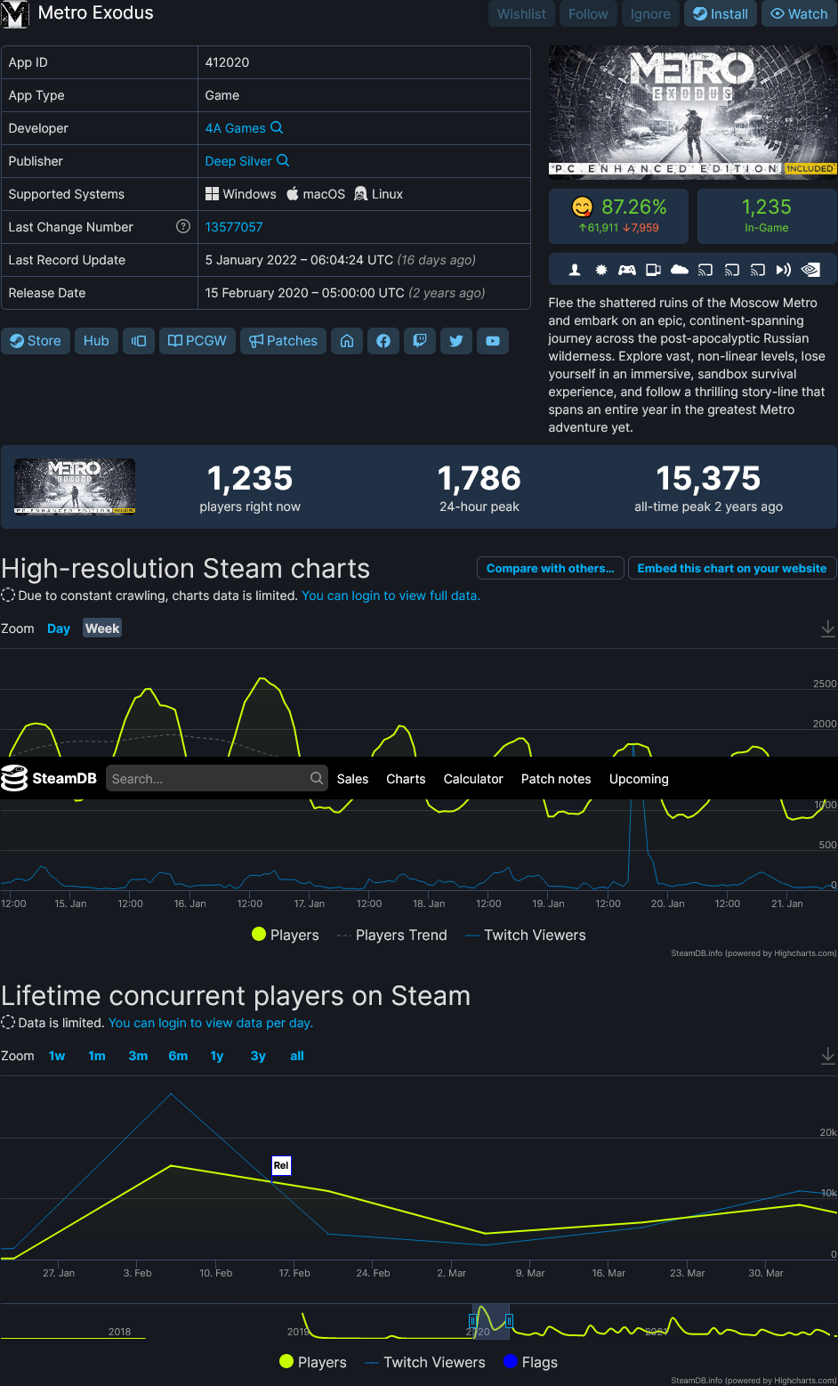
Task: Toggle Players Trend series in legend
Action: (391, 935)
